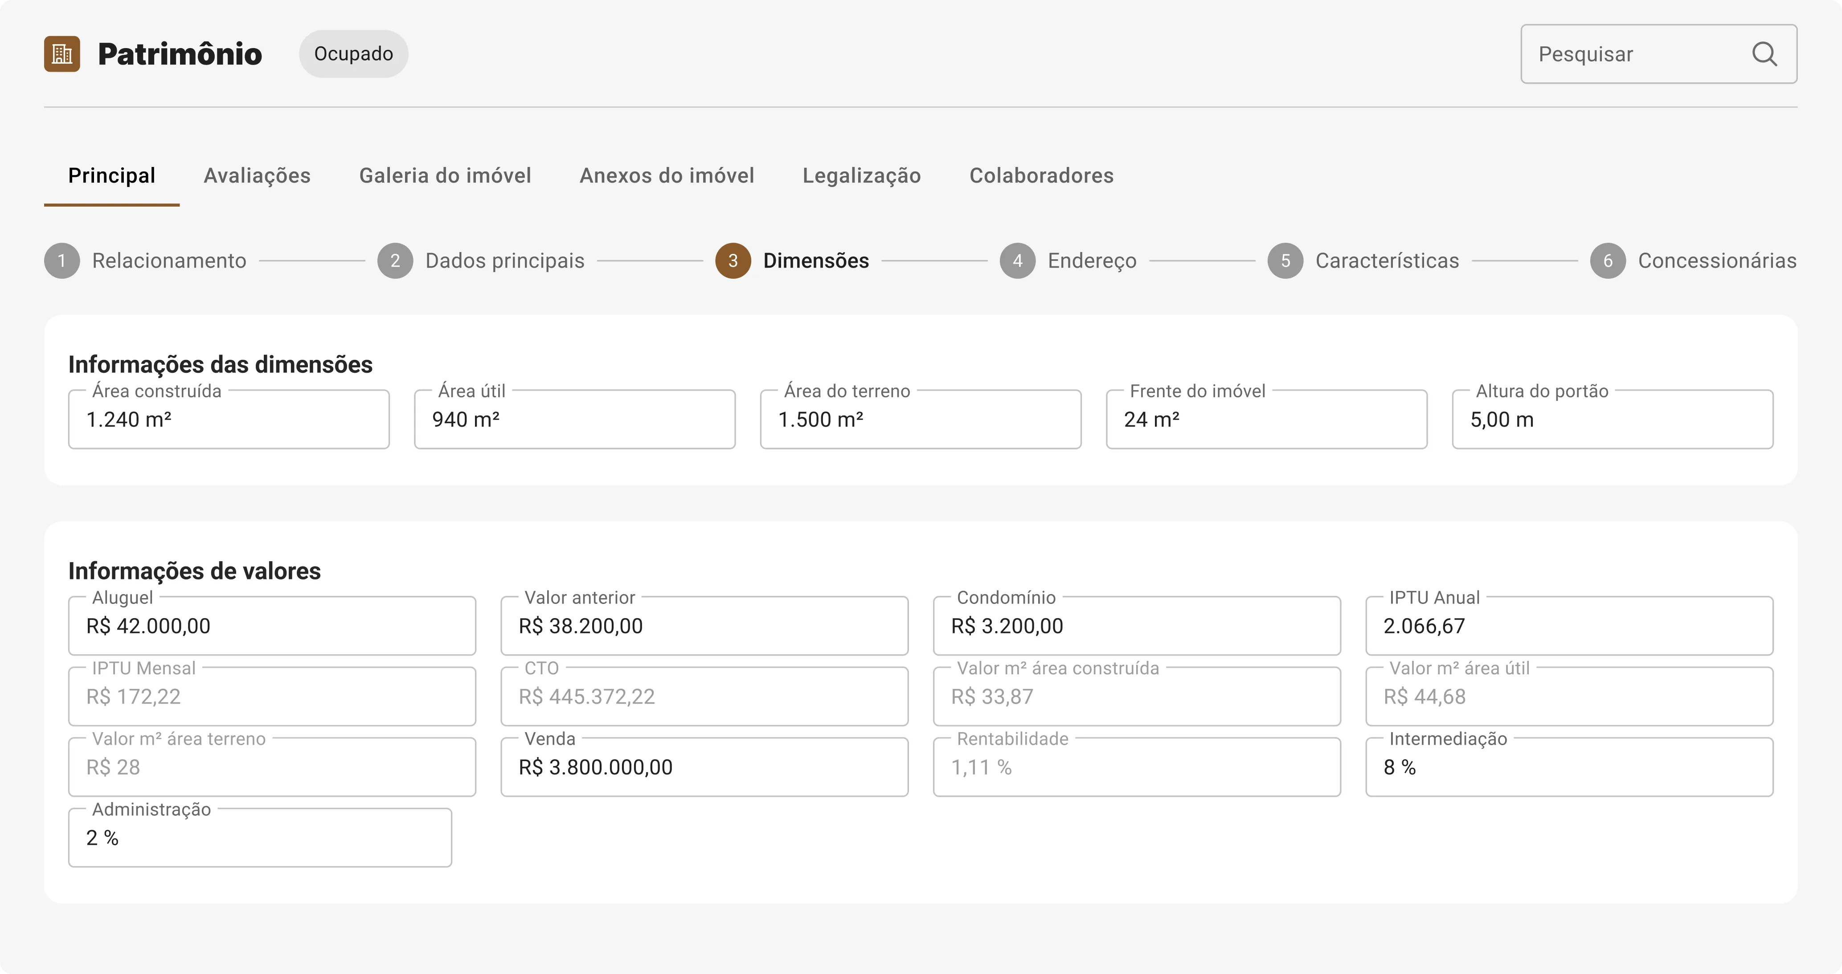Edit the Valor anterior field

coord(705,626)
